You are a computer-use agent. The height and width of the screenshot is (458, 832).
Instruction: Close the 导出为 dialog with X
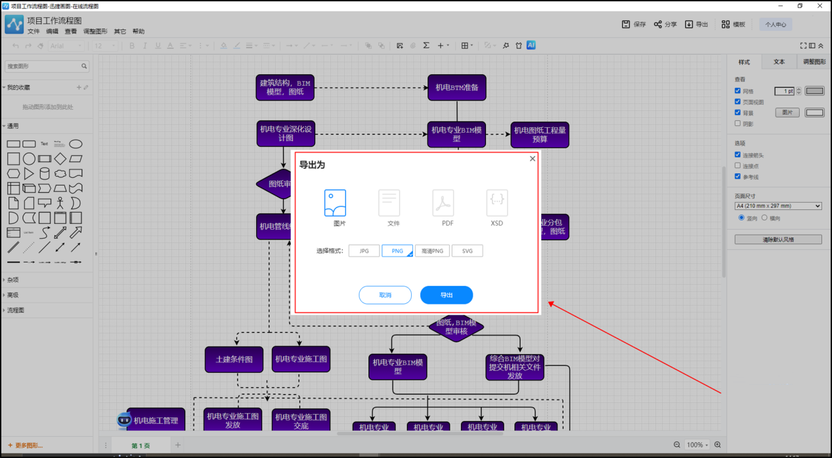(533, 159)
